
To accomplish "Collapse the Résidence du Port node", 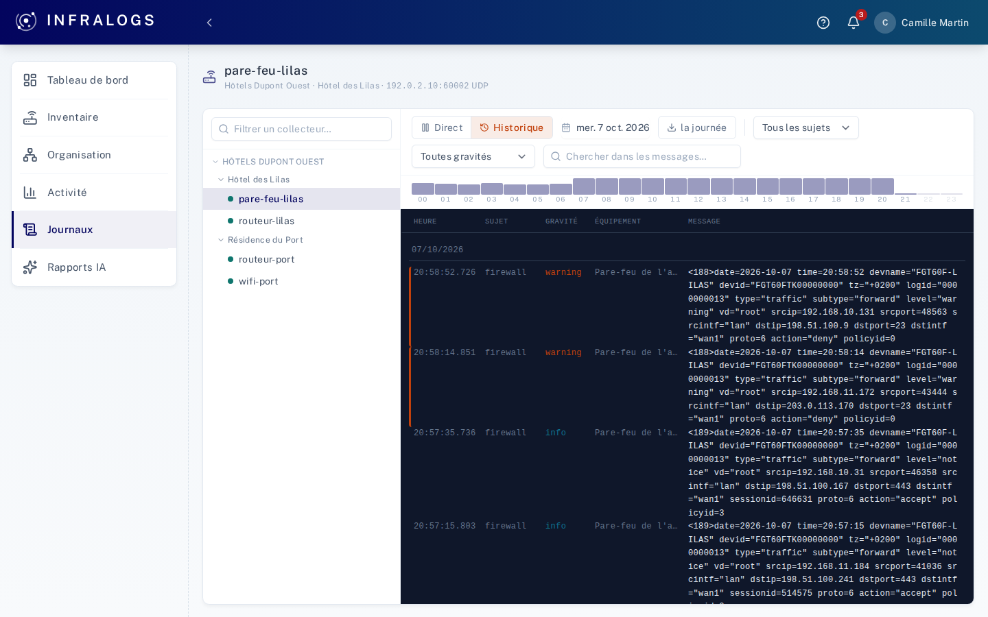I will click(x=221, y=240).
